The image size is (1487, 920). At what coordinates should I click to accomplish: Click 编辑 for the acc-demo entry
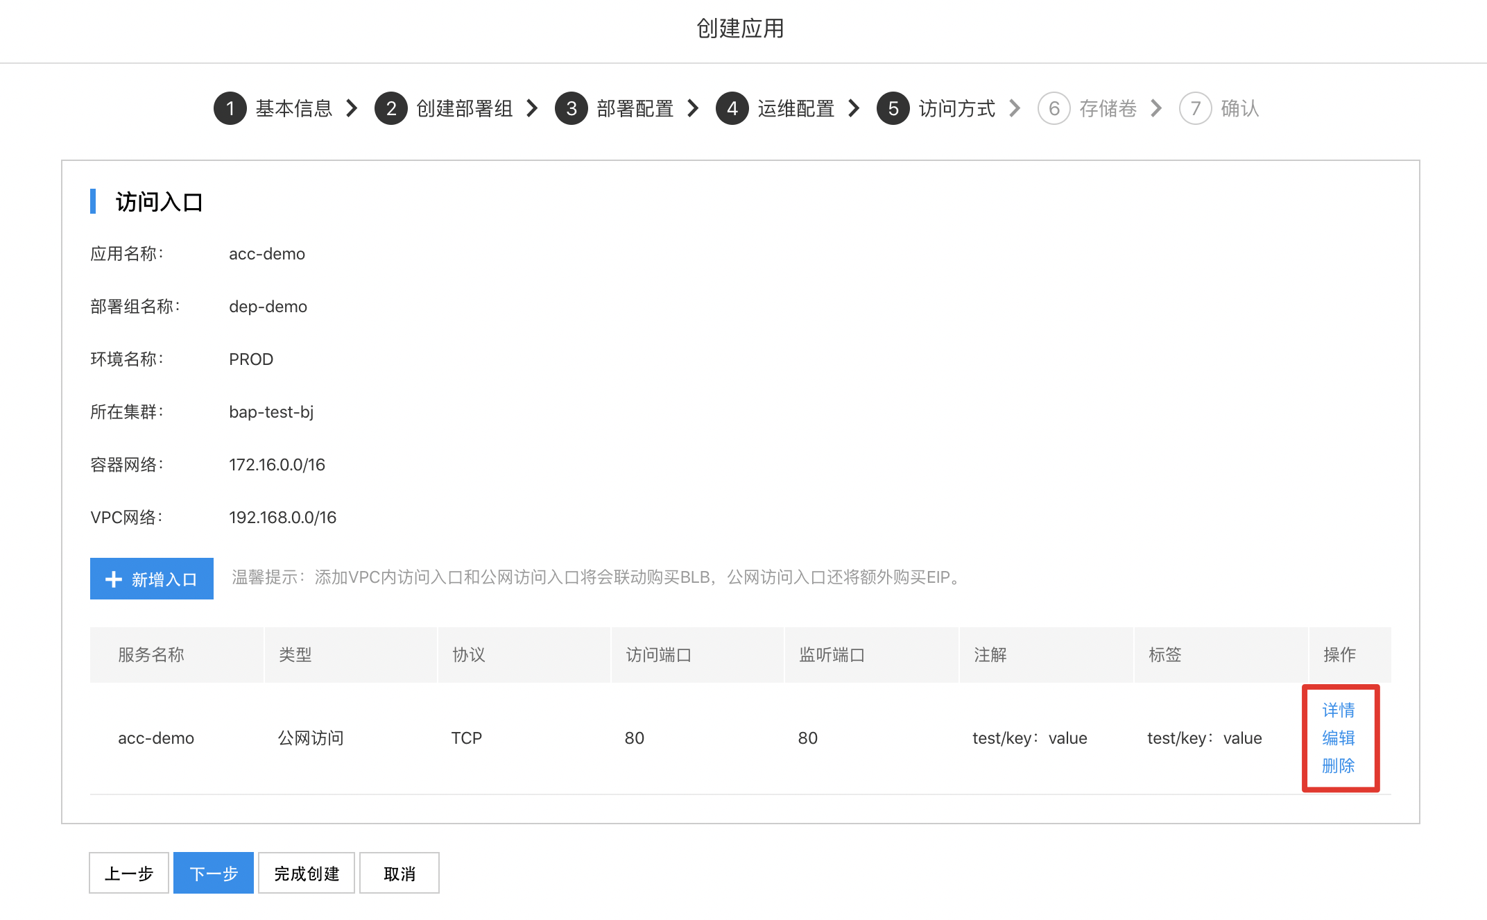(x=1339, y=738)
